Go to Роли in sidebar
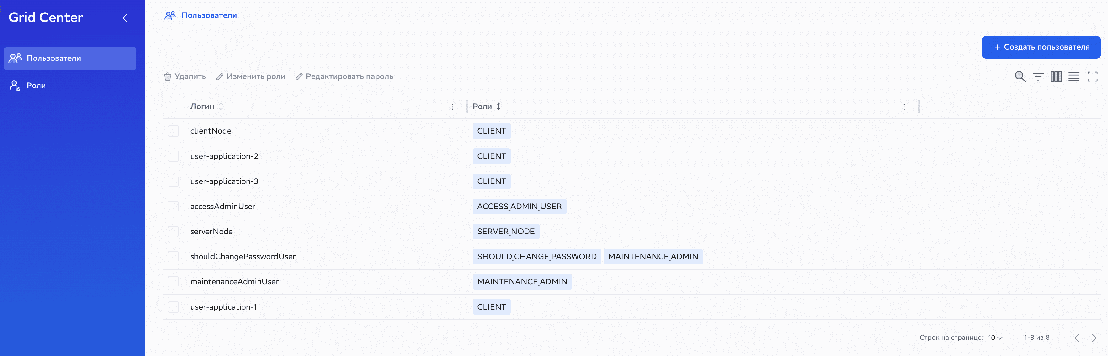Viewport: 1108px width, 356px height. [36, 86]
